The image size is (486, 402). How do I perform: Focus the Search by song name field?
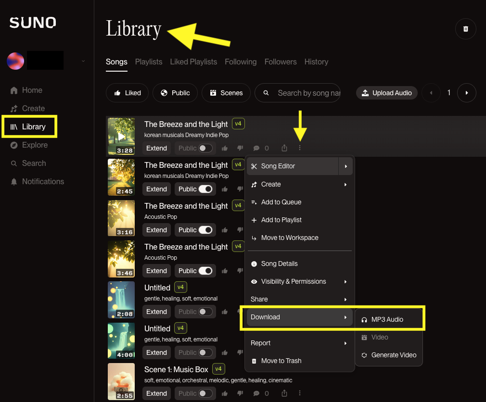[297, 93]
